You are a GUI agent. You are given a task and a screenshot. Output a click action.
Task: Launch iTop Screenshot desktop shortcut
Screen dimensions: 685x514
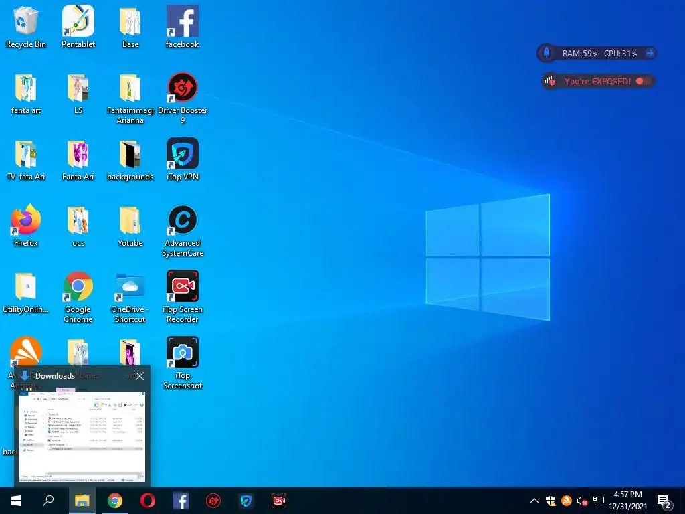click(x=183, y=363)
